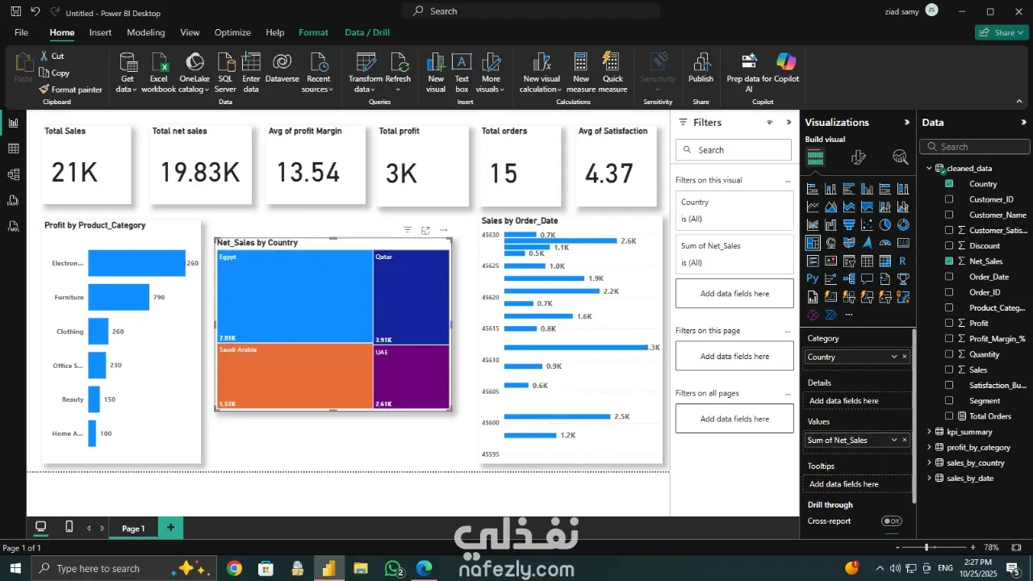This screenshot has height=581, width=1033.
Task: Check the Customer_ID field
Action: click(949, 199)
